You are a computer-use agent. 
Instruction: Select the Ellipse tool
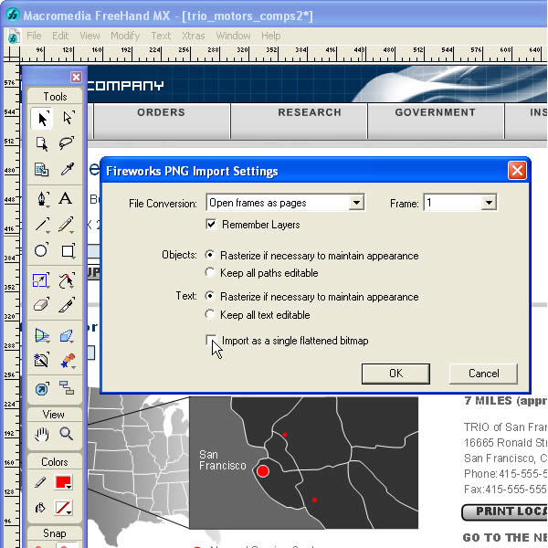pyautogui.click(x=41, y=250)
